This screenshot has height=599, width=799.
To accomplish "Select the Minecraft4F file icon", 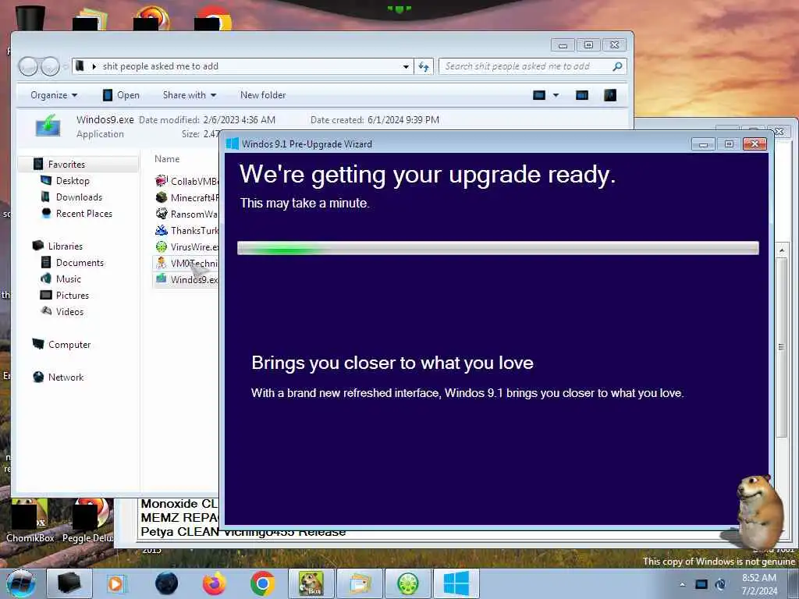I will [161, 197].
